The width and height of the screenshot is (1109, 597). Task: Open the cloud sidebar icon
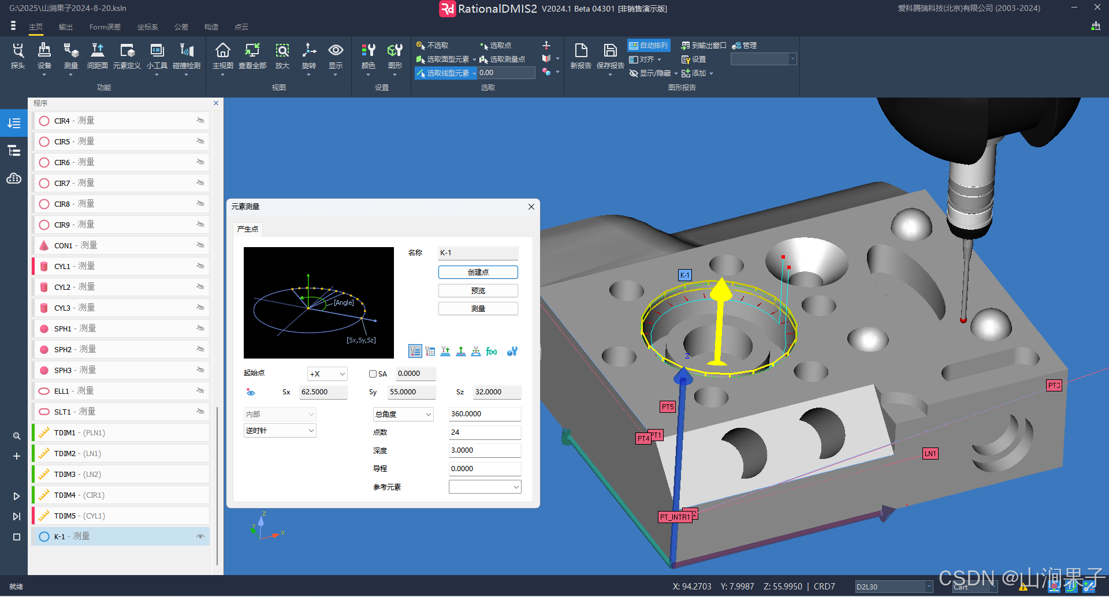14,178
